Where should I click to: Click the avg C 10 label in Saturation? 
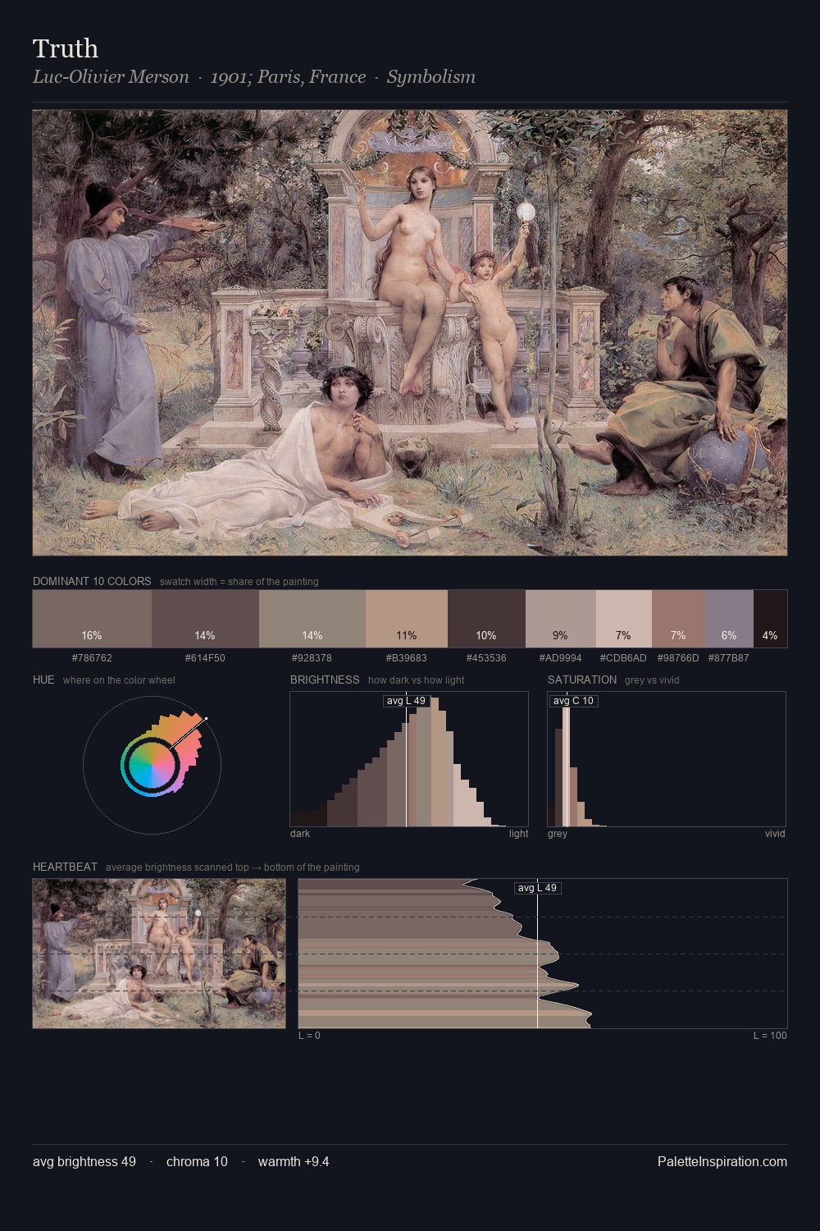click(x=573, y=701)
